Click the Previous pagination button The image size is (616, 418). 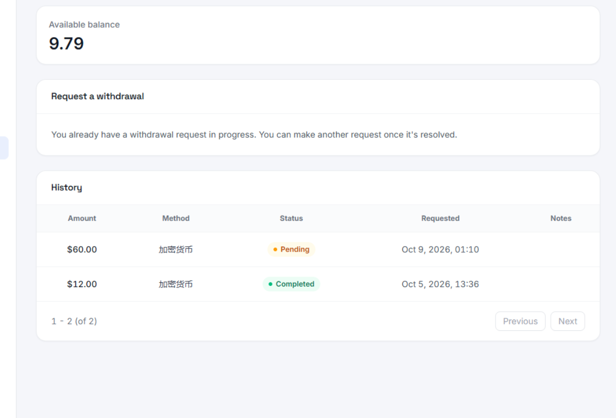tap(520, 321)
